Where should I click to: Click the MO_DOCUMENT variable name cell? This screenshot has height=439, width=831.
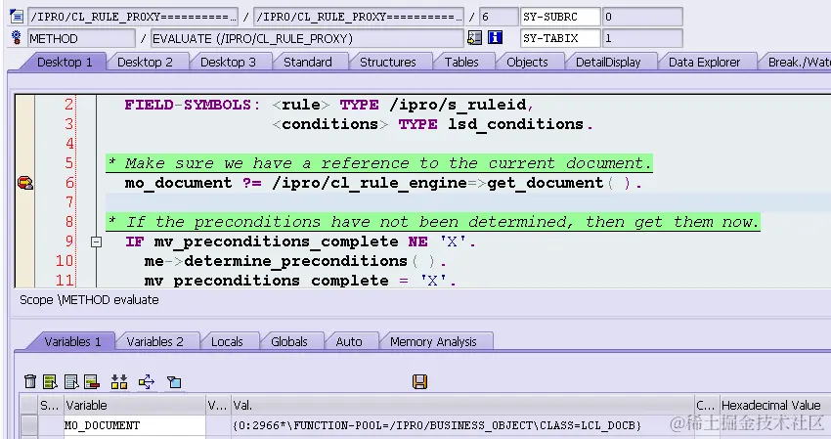(135, 425)
